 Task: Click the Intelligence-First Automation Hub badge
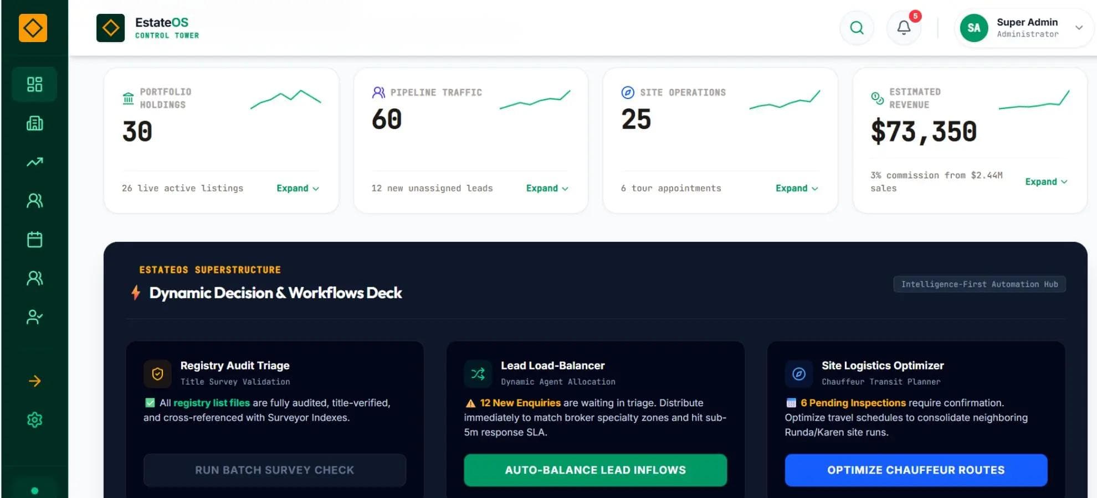[x=980, y=284]
